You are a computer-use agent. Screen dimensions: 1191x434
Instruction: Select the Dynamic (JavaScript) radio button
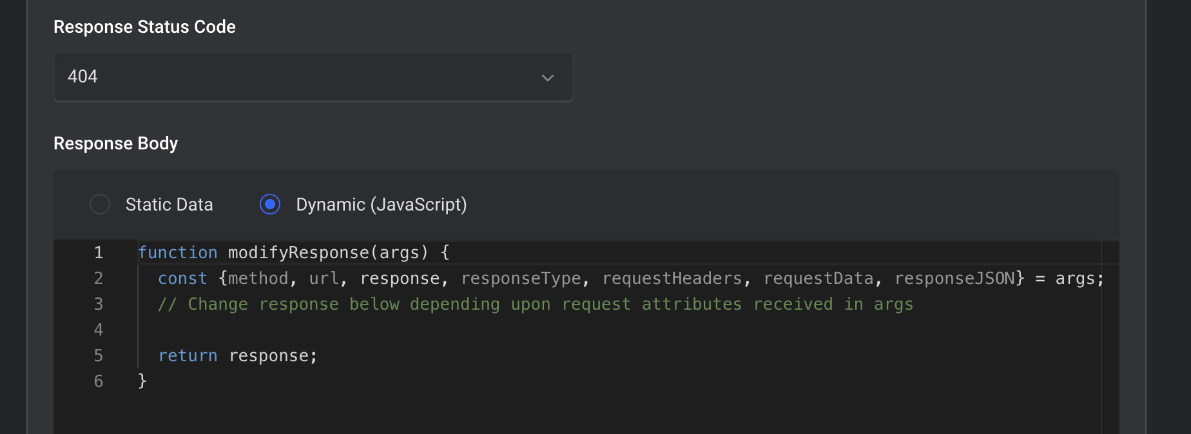pyautogui.click(x=270, y=204)
